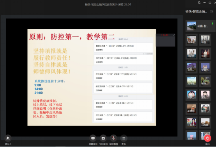Screen dimensions: 216x147
Task: Expand the small floating video window
Action: coord(174,35)
